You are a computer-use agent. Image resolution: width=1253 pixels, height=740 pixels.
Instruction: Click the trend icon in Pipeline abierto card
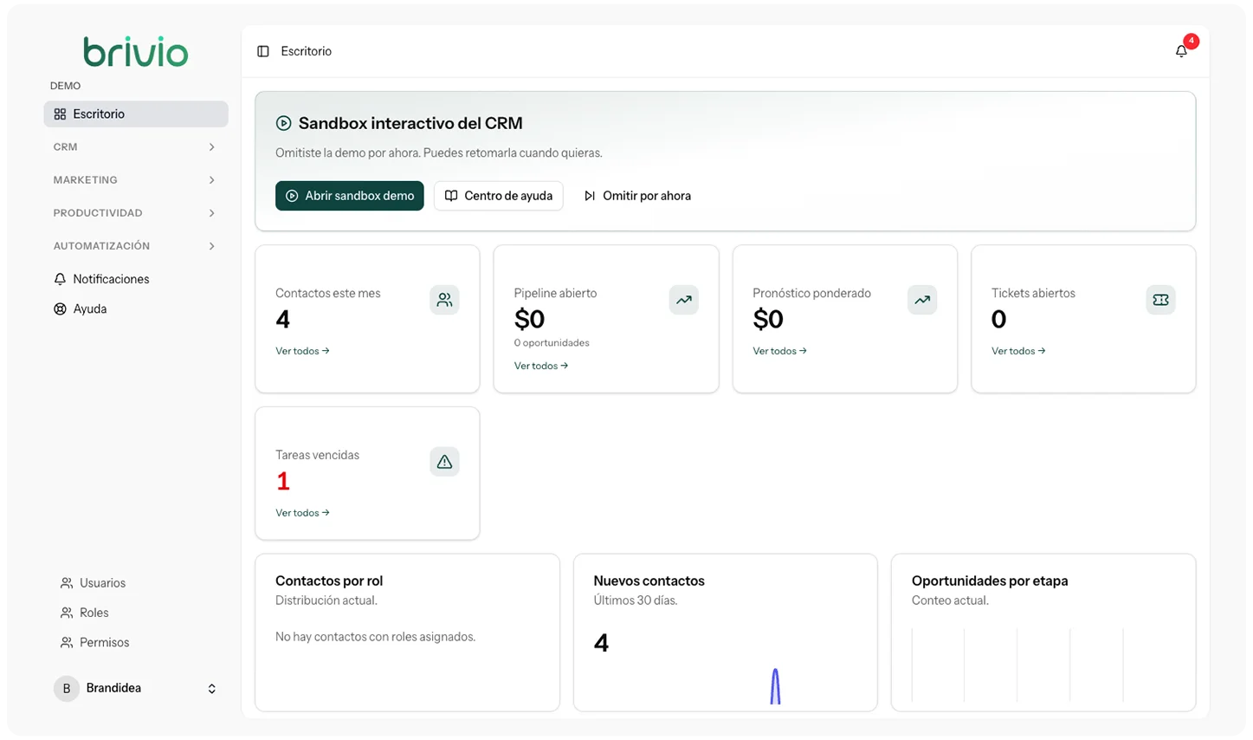click(x=684, y=300)
